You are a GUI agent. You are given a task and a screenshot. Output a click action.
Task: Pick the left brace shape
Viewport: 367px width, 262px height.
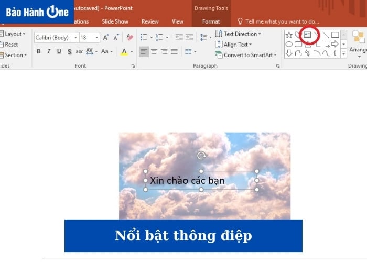coord(335,53)
